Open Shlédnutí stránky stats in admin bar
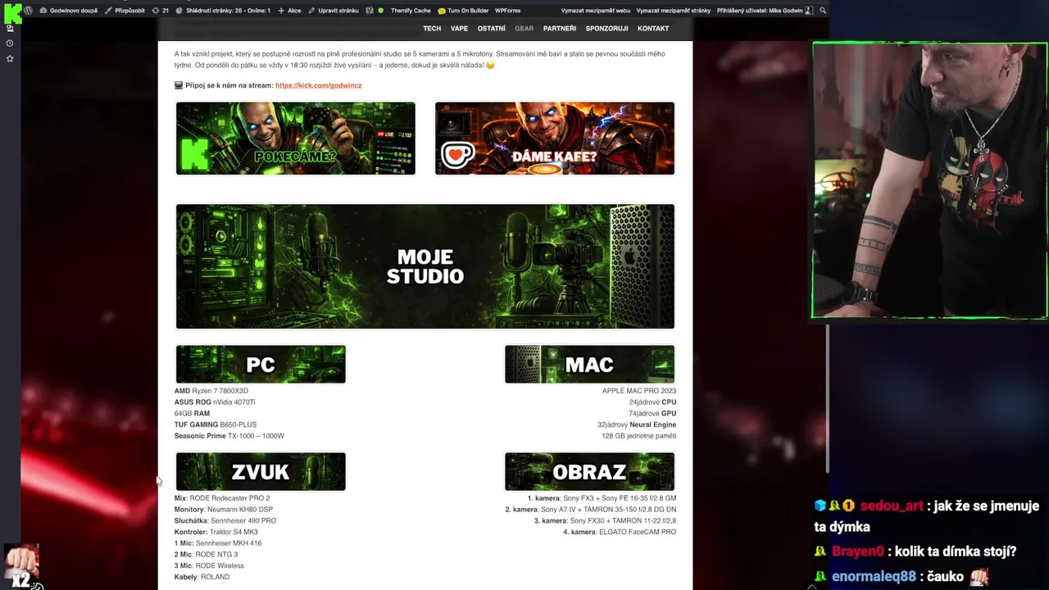 [223, 11]
